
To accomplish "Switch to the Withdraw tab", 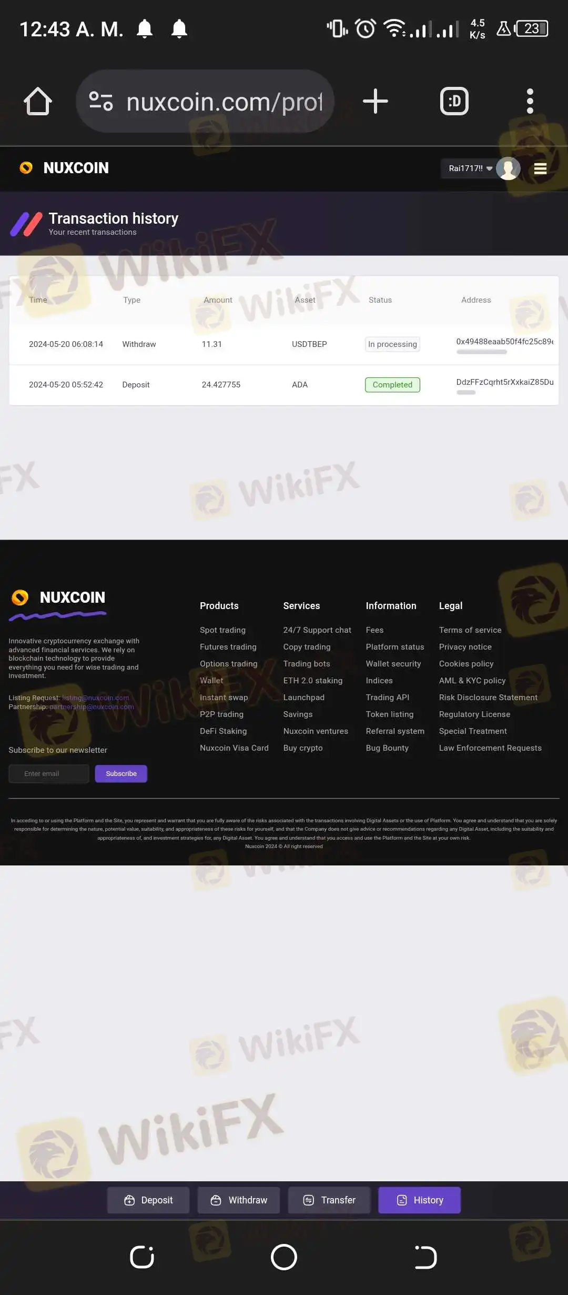I will tap(239, 1200).
